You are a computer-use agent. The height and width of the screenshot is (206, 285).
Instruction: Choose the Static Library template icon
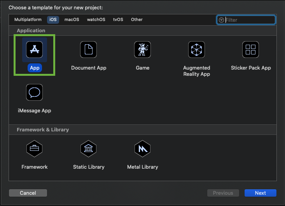tap(89, 148)
